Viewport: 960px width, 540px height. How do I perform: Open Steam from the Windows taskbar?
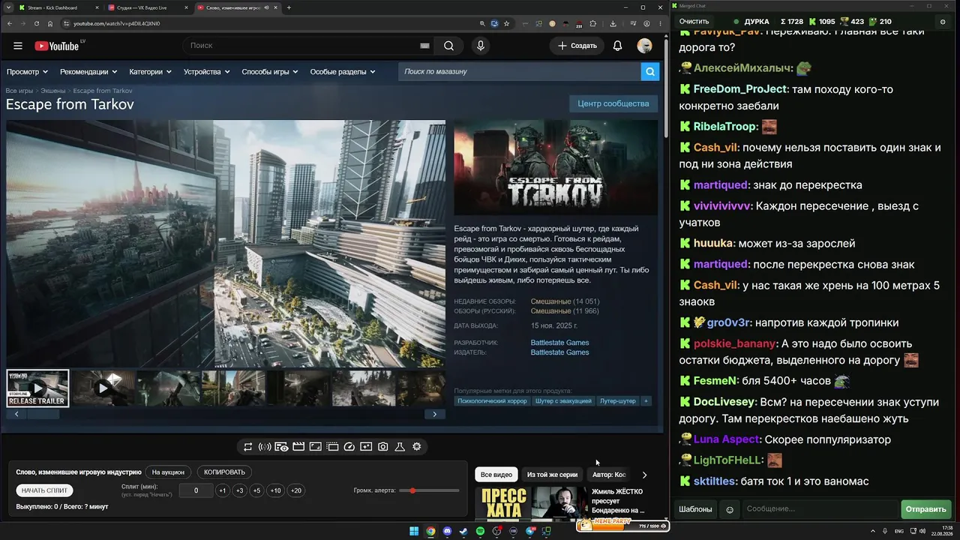point(463,532)
